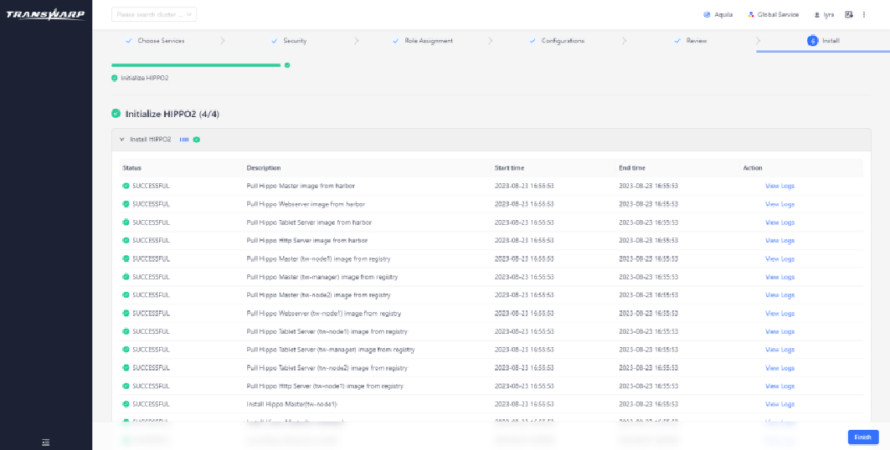Click the checkmark icon beside Review
Image resolution: width=890 pixels, height=450 pixels.
(677, 41)
